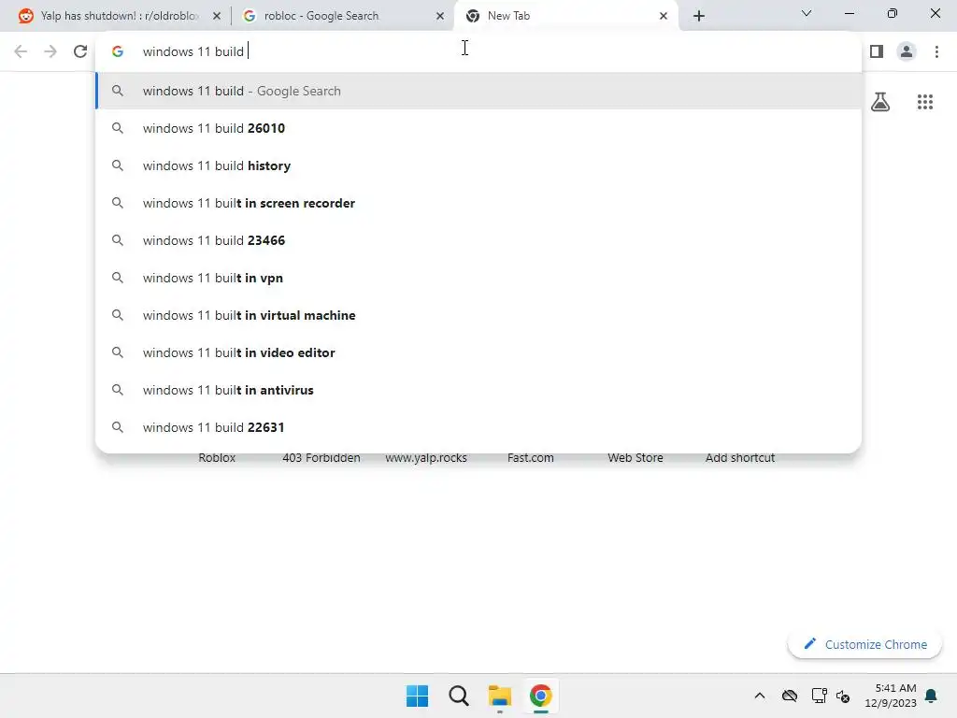The width and height of the screenshot is (957, 718).
Task: Open the Web Store shortcut
Action: click(x=636, y=457)
